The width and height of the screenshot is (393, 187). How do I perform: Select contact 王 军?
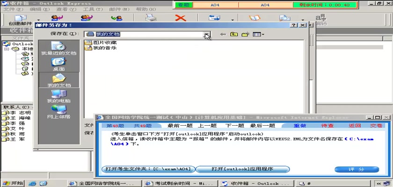(x=14, y=139)
